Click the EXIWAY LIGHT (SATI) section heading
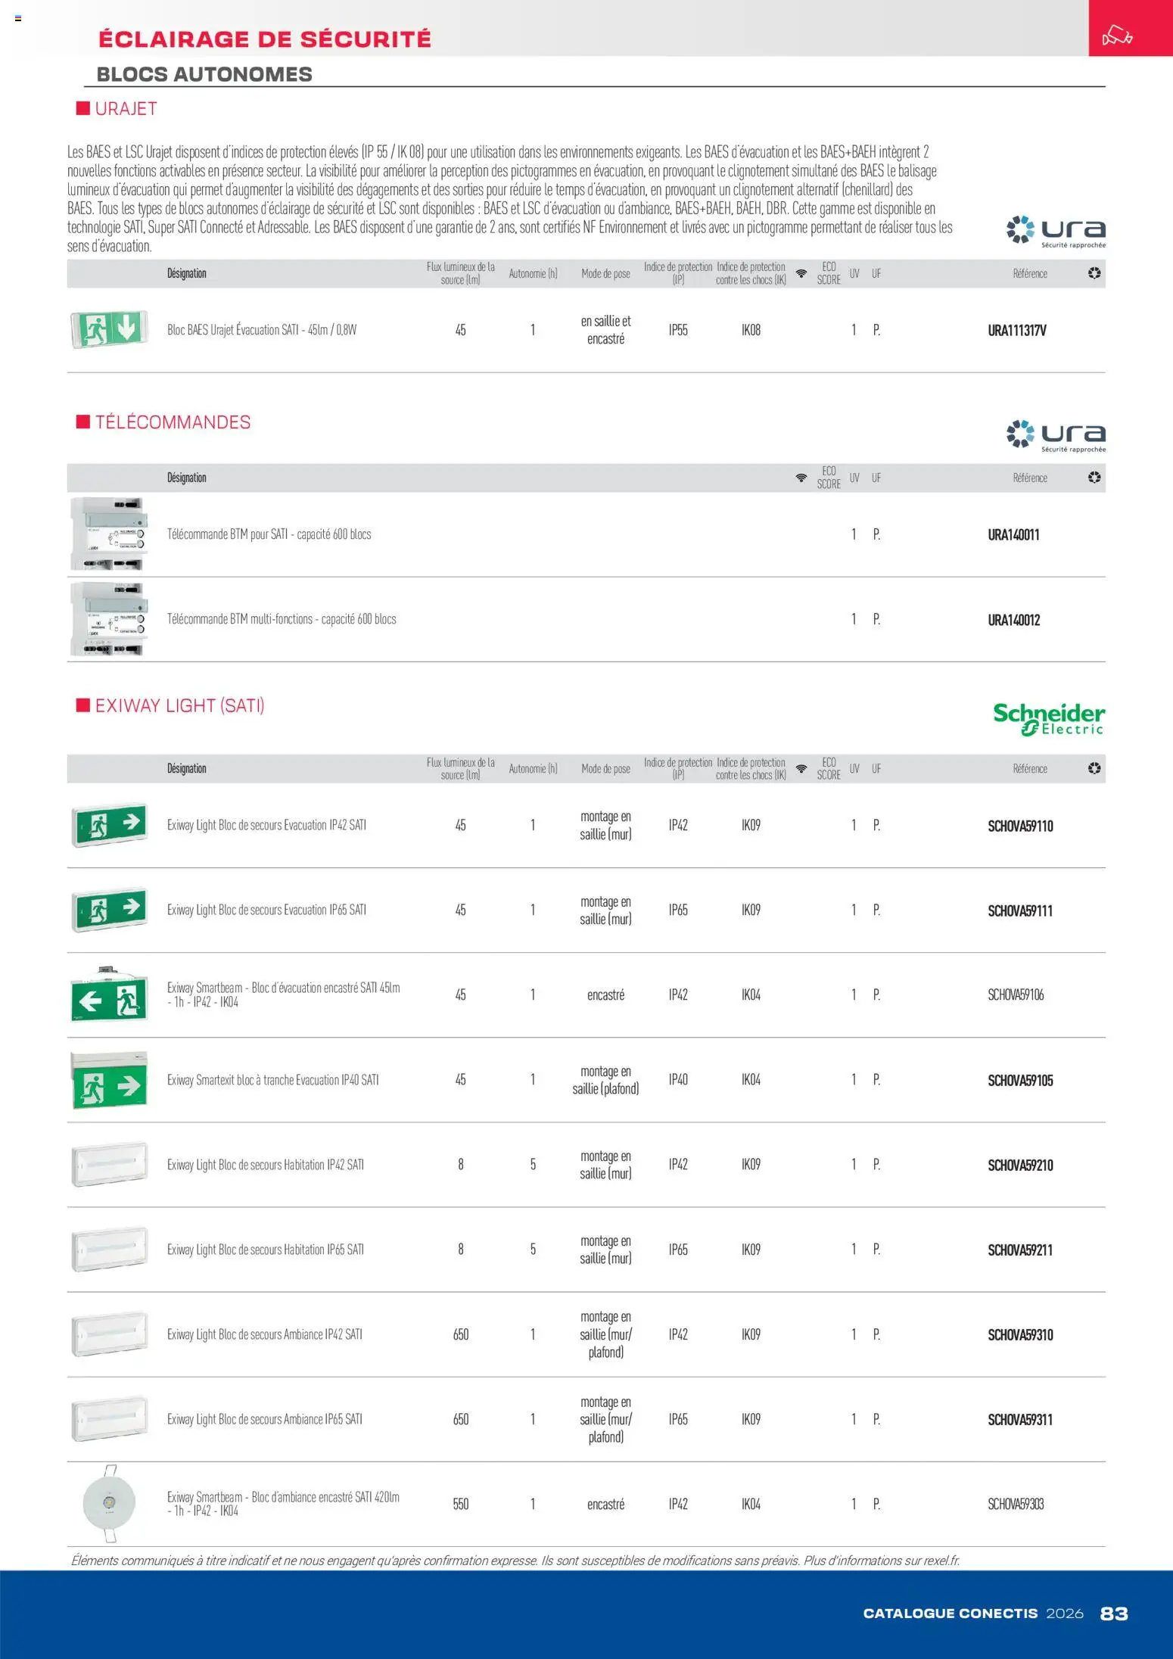The image size is (1173, 1659). point(179,705)
